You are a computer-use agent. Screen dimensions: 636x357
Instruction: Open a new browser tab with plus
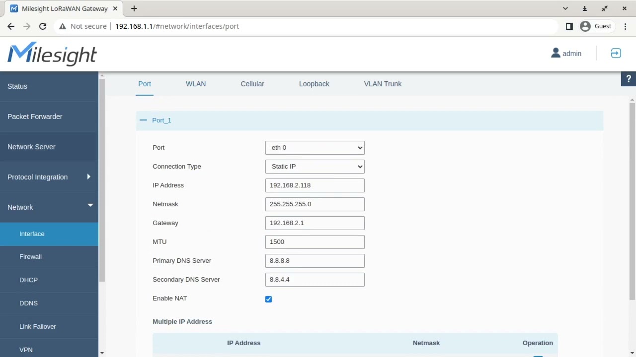point(134,8)
